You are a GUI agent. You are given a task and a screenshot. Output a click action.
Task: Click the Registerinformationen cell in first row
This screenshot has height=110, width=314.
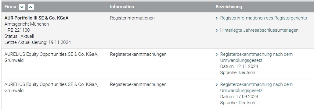point(132,18)
